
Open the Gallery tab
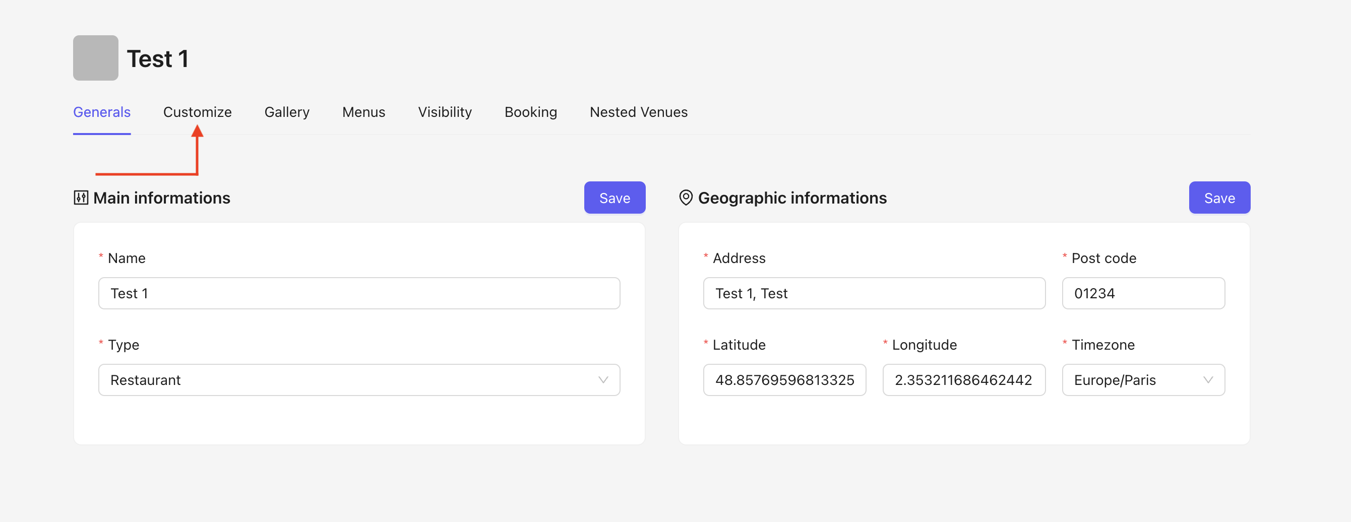[x=287, y=112]
